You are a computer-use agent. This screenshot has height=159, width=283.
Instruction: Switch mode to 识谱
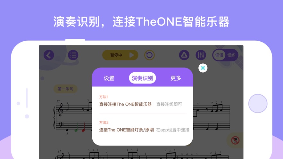(x=219, y=55)
